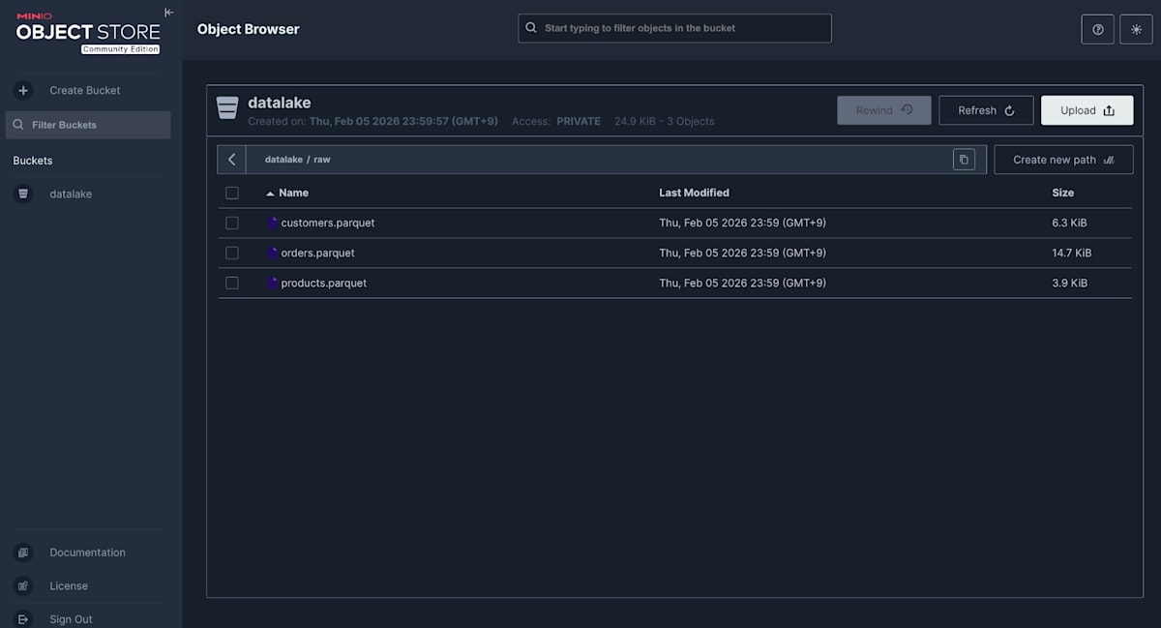This screenshot has width=1161, height=628.
Task: Click Sign Out menu item
Action: 72,619
